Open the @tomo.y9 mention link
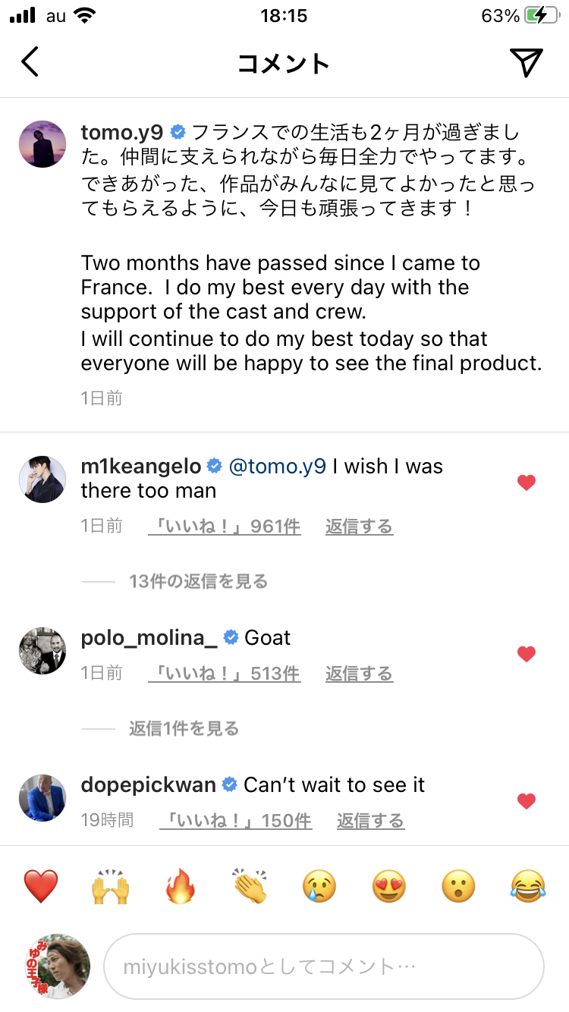 click(277, 467)
